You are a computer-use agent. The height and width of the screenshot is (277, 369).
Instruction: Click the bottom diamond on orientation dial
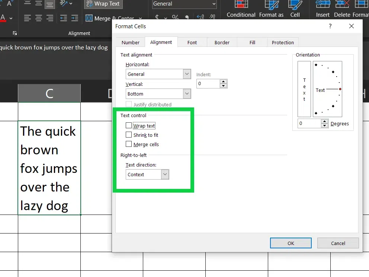[316, 113]
